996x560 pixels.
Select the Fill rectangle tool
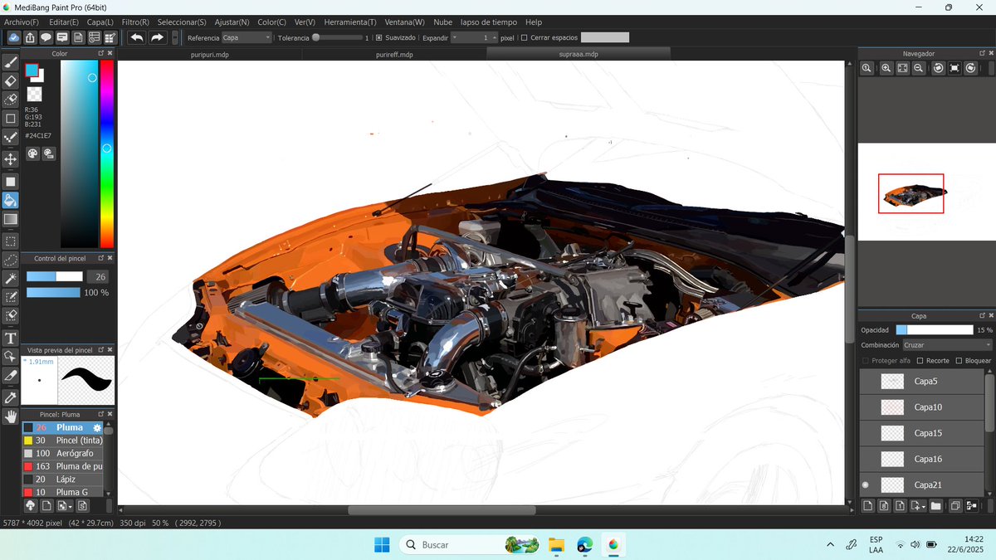(x=11, y=181)
